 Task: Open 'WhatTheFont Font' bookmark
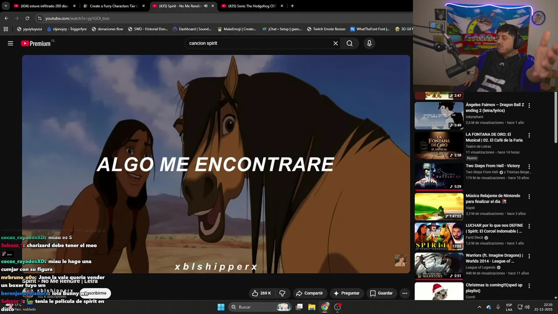tap(370, 29)
